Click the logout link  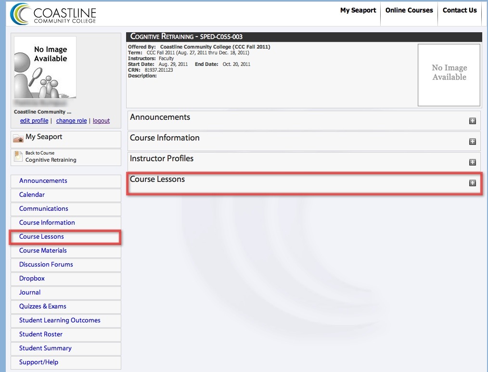tap(101, 121)
